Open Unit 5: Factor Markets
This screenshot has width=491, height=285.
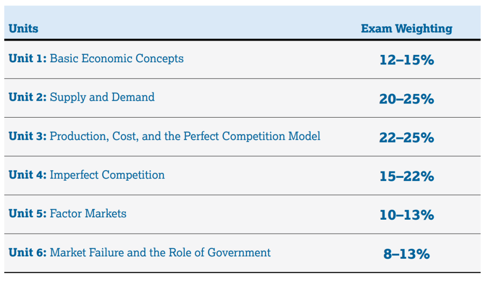coord(68,214)
